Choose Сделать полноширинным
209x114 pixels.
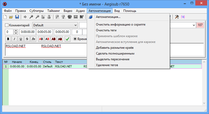129,53
